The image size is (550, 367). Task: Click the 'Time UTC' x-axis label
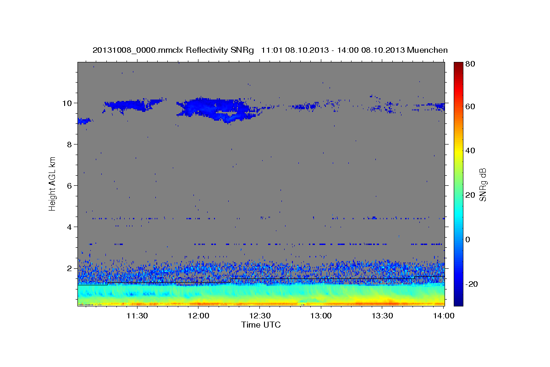pos(261,325)
